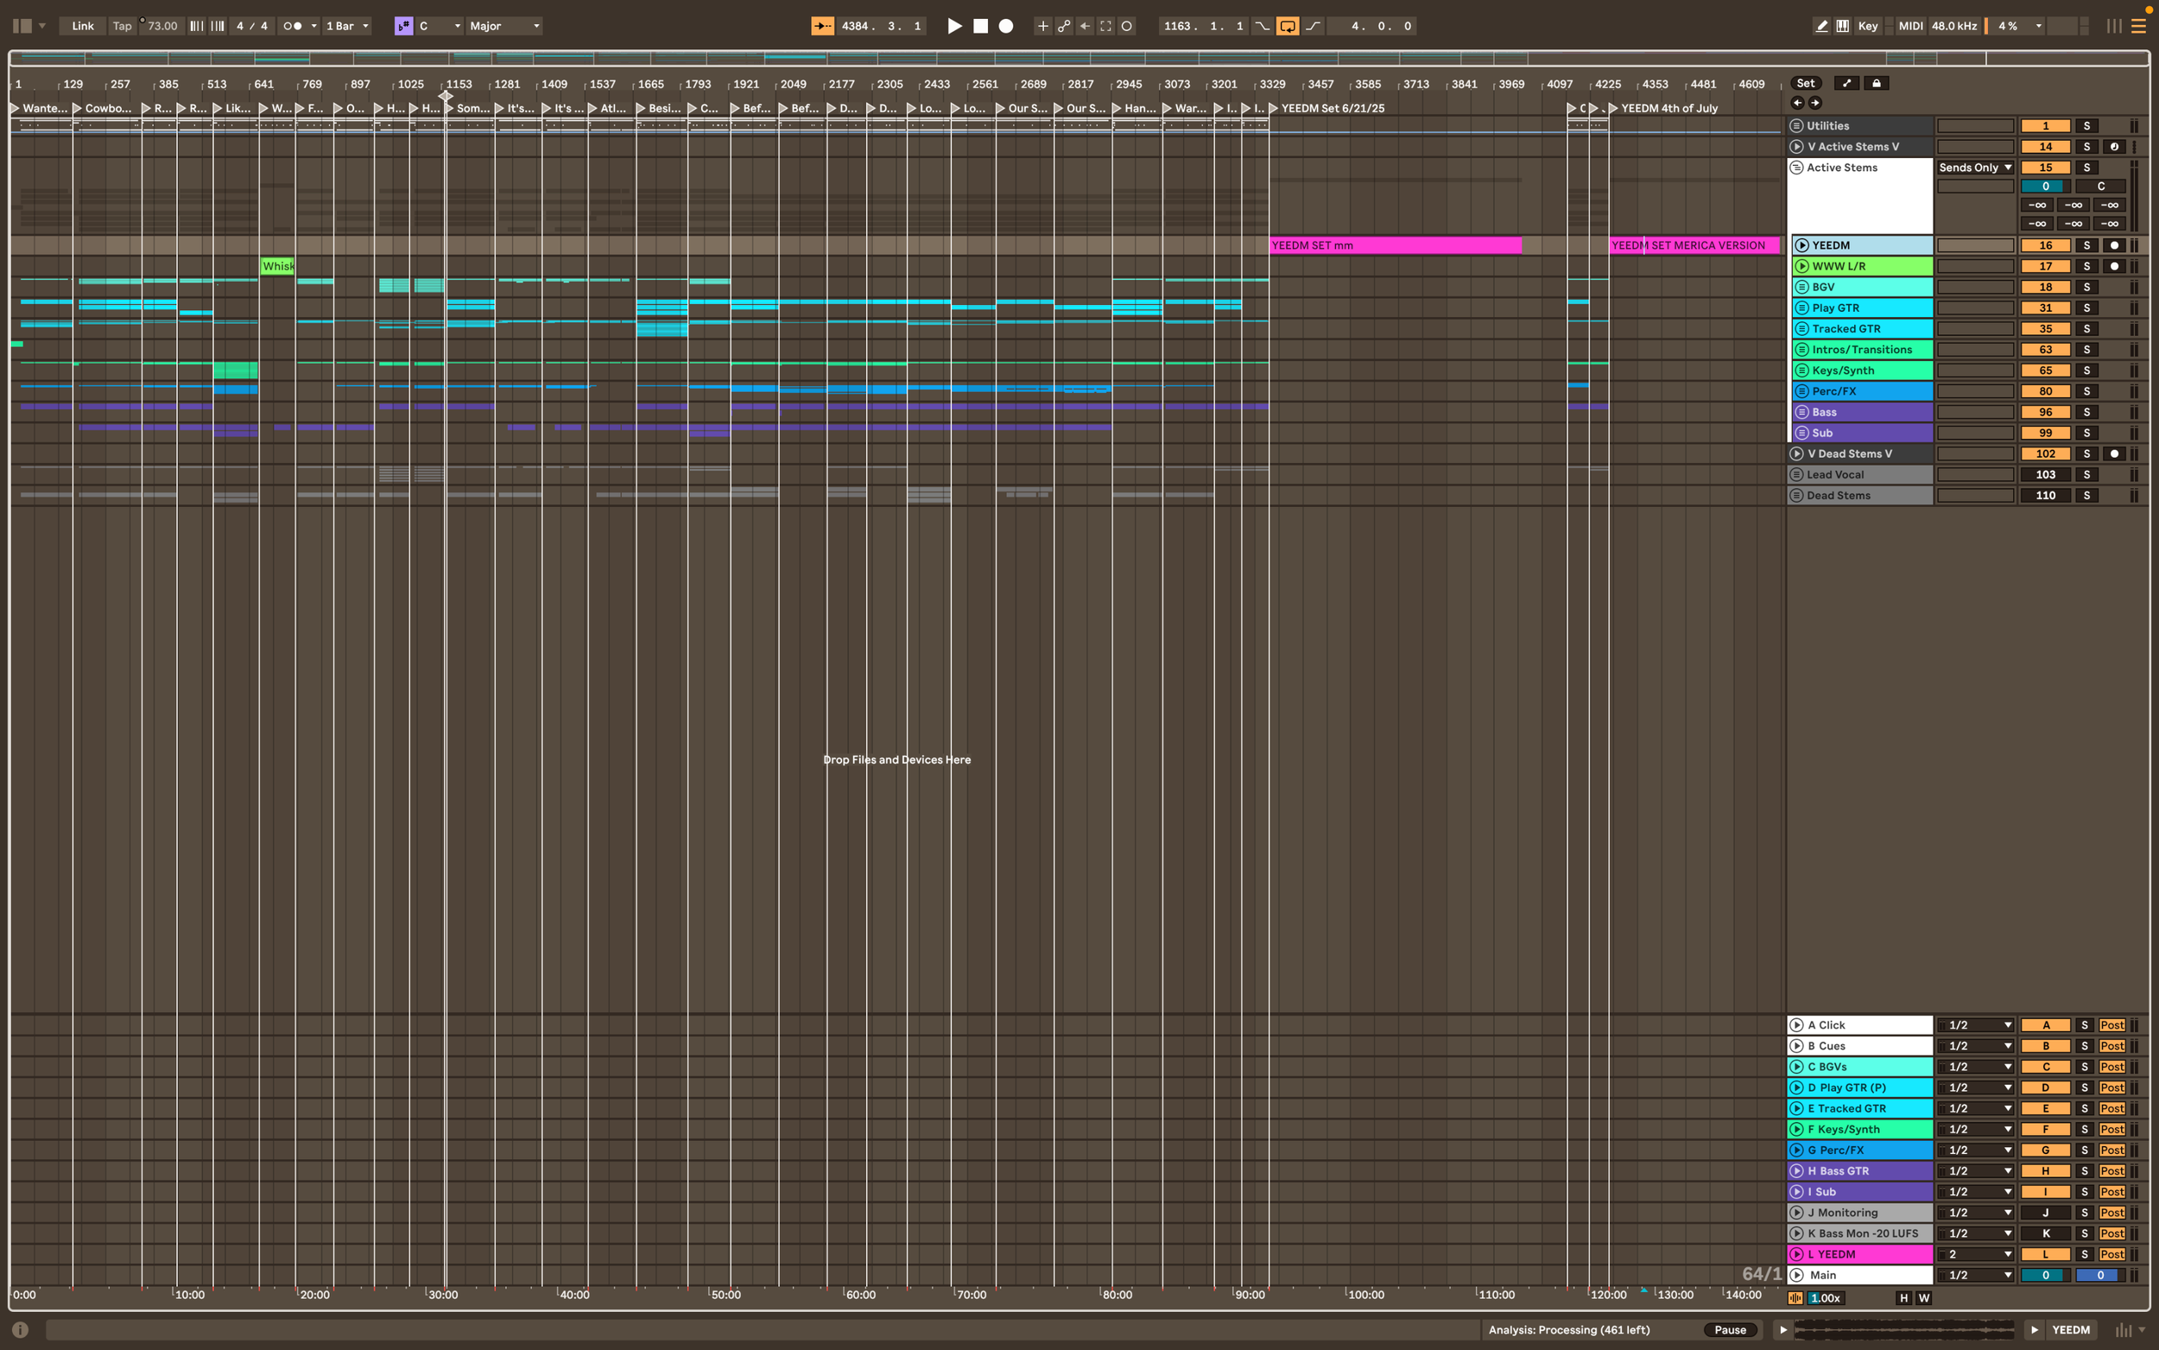Jump to next locator arrow
Viewport: 2159px width, 1350px height.
point(1815,103)
